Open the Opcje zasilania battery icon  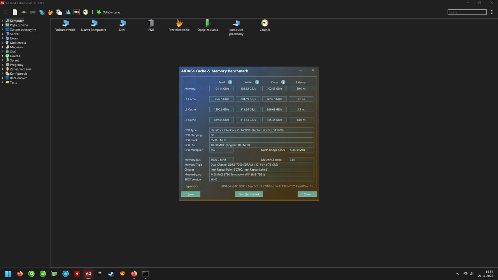click(208, 26)
